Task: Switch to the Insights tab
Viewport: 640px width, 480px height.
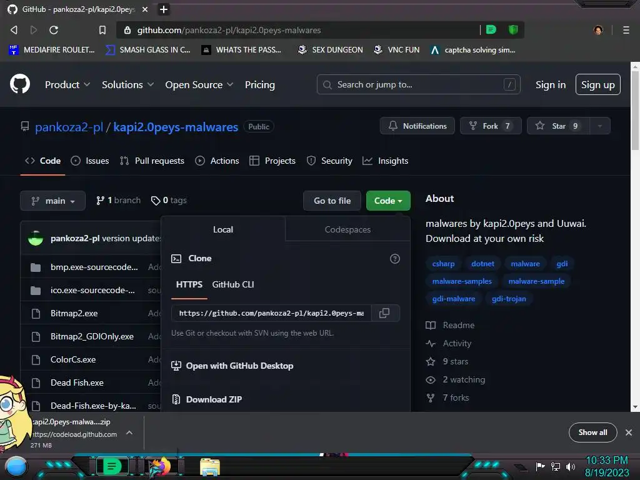Action: point(385,161)
